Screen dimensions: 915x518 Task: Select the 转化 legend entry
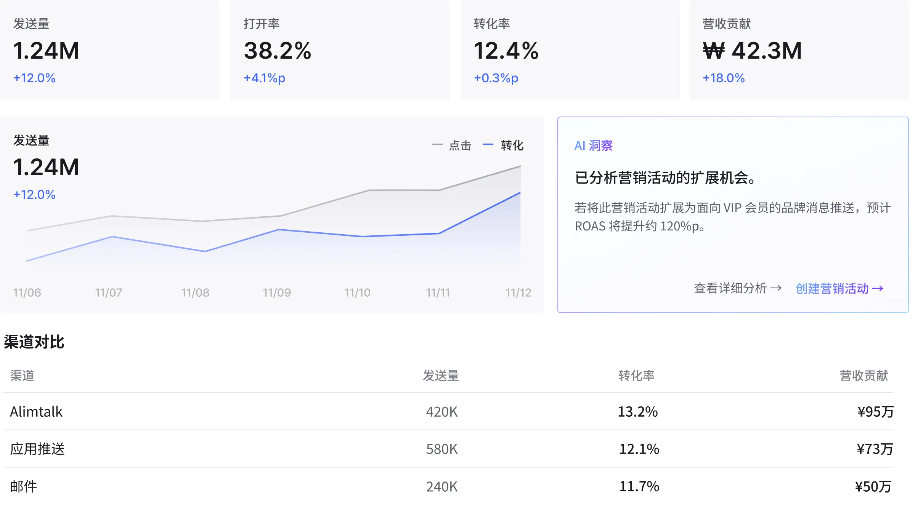coord(503,145)
